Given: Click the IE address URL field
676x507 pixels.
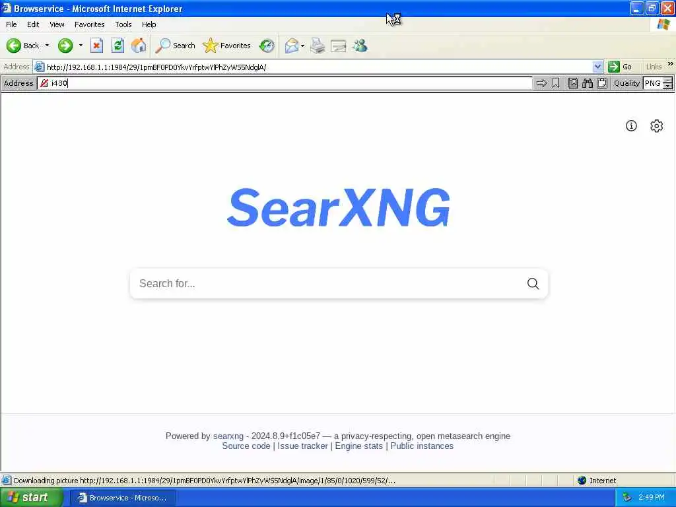Looking at the screenshot, I should point(319,67).
